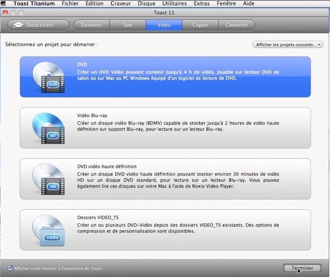This screenshot has height=277, width=330.
Task: Select the Vidéo Blu-ray project title
Action: tap(92, 116)
